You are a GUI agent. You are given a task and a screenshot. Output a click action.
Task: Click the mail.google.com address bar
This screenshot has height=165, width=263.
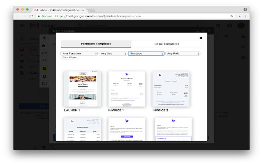click(98, 16)
